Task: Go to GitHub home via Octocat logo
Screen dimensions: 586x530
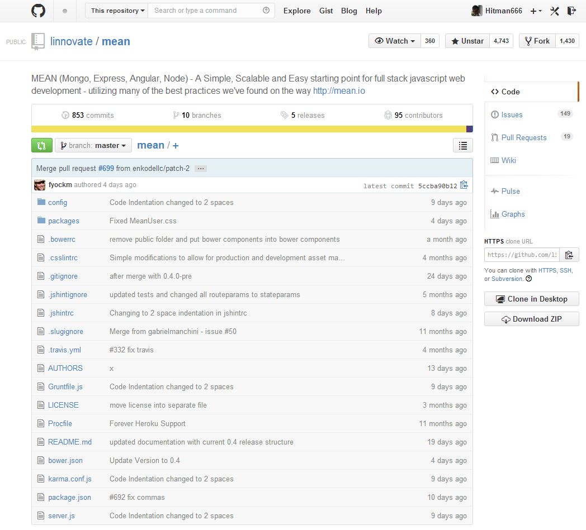Action: (38, 11)
